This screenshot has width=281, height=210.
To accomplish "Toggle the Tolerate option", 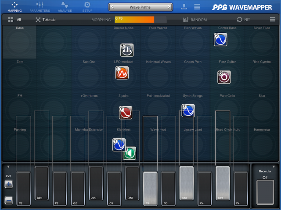I will [x=45, y=20].
